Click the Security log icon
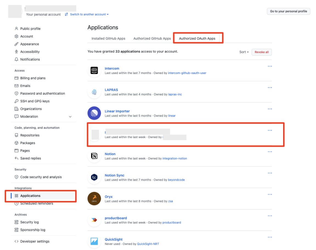316x250 pixels. [16, 222]
